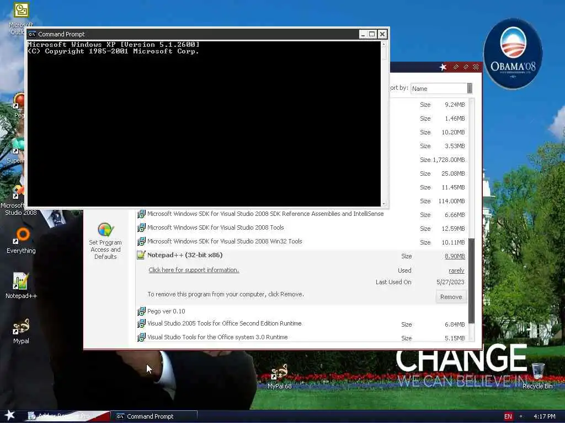Click the Windows SDK 2008 Tools entry icon
565x423 pixels.
coord(141,228)
